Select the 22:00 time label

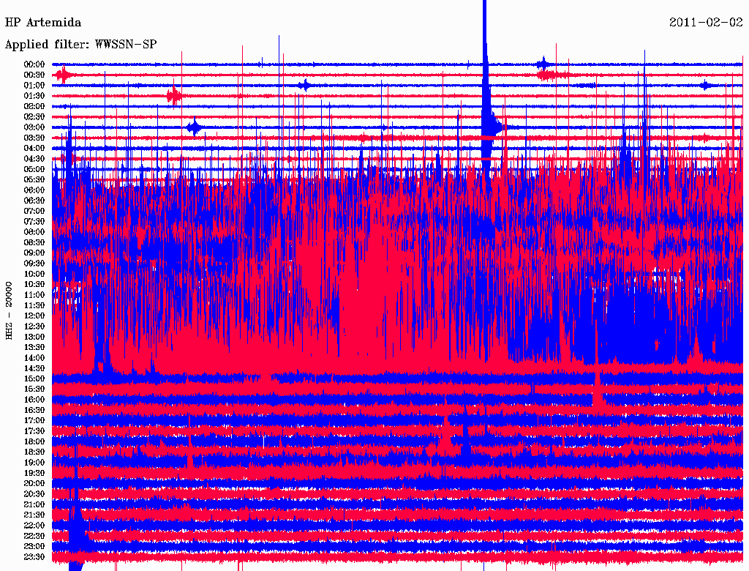pos(34,526)
